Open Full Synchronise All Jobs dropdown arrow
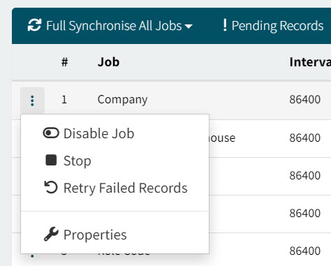331x266 pixels. coord(189,27)
